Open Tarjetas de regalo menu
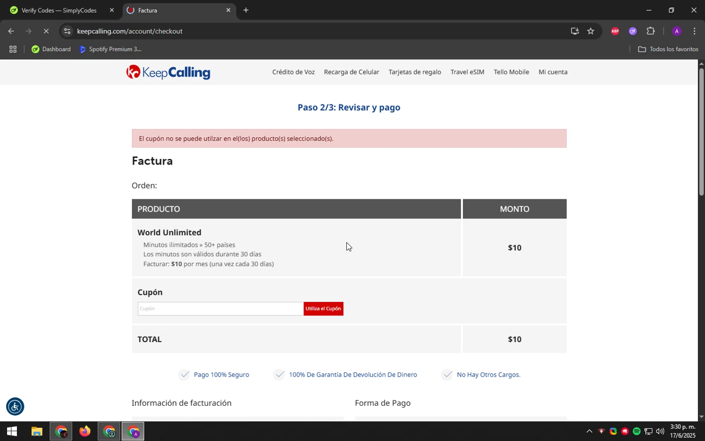 point(415,72)
